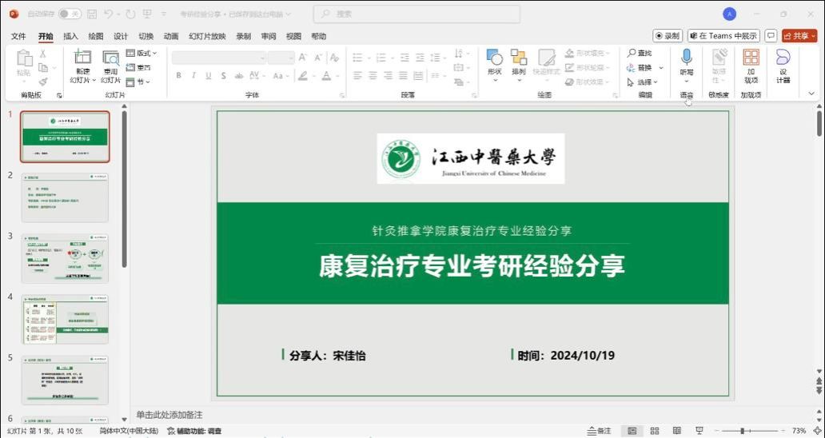Image resolution: width=825 pixels, height=438 pixels.
Task: Toggle the 备注 (Notes) pane button
Action: click(x=600, y=431)
